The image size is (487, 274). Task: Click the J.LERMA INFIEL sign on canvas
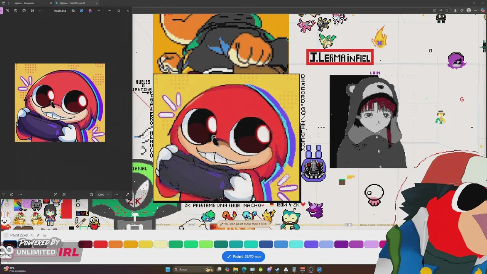point(340,57)
